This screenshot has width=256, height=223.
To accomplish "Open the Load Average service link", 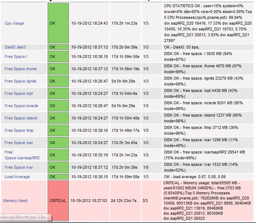I will (17, 177).
